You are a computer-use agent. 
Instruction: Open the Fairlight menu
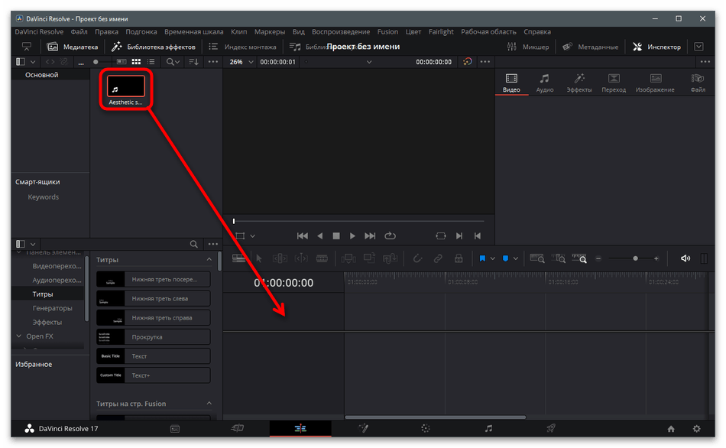(441, 31)
